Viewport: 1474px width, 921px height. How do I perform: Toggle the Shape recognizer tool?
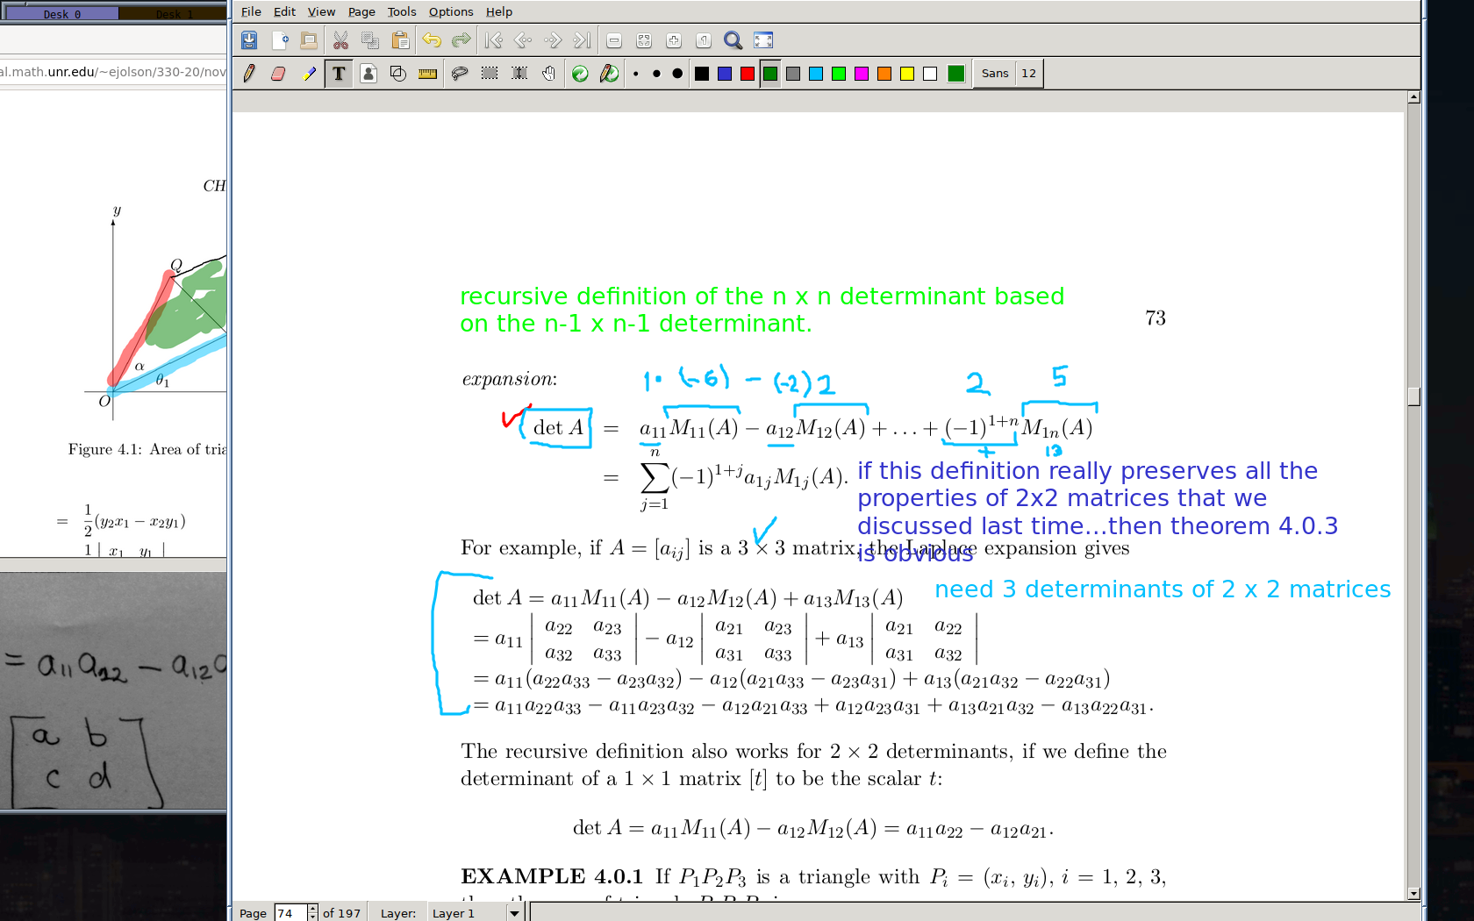tap(397, 74)
